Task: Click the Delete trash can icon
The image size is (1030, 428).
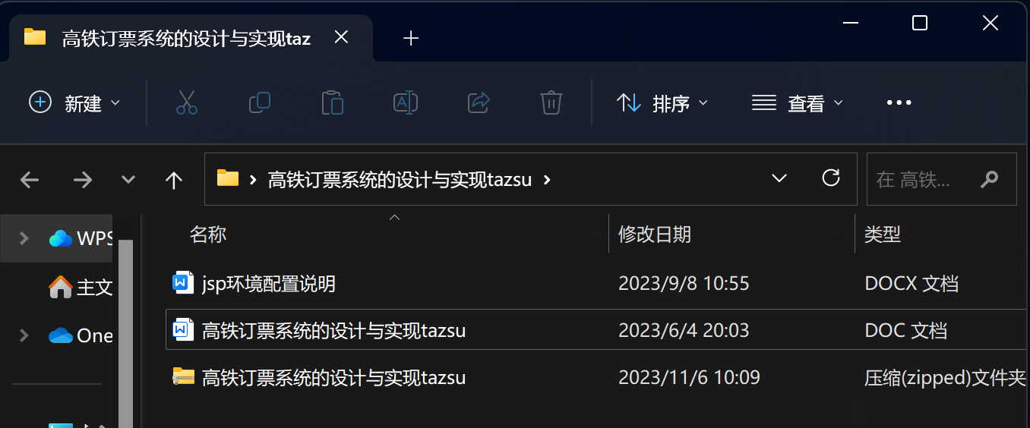Action: coord(551,102)
